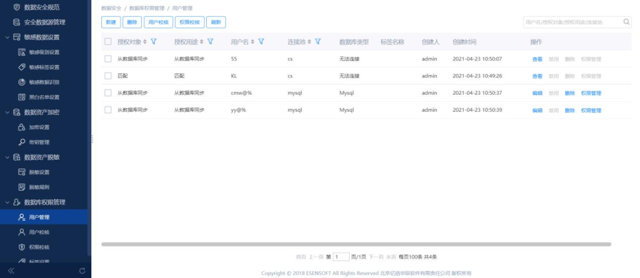Collapse the sidebar with double-arrow icon

(x=10, y=271)
